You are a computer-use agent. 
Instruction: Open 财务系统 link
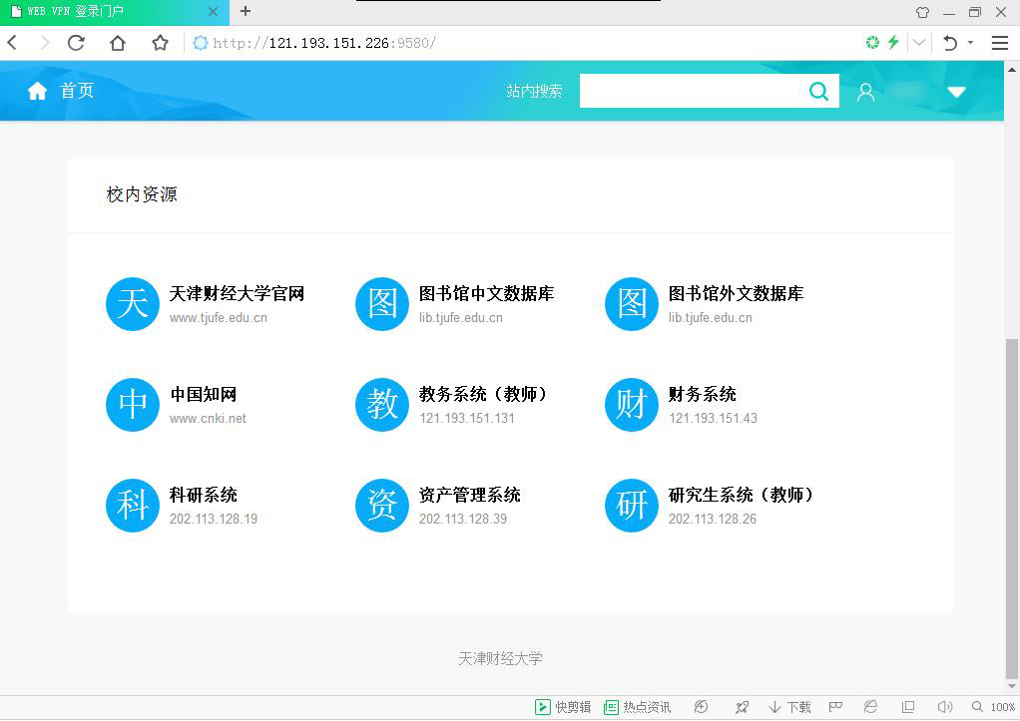[702, 395]
